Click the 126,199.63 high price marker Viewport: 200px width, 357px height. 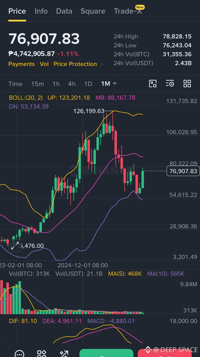point(89,111)
